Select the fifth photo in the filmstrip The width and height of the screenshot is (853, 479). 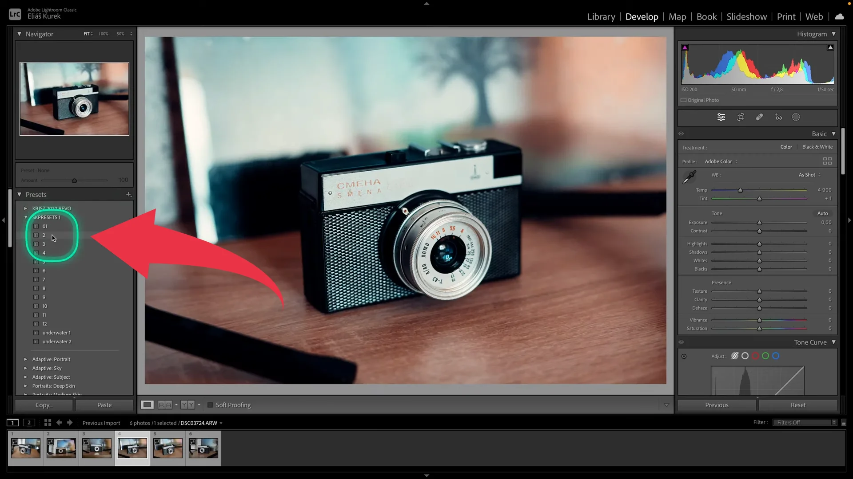tap(167, 448)
